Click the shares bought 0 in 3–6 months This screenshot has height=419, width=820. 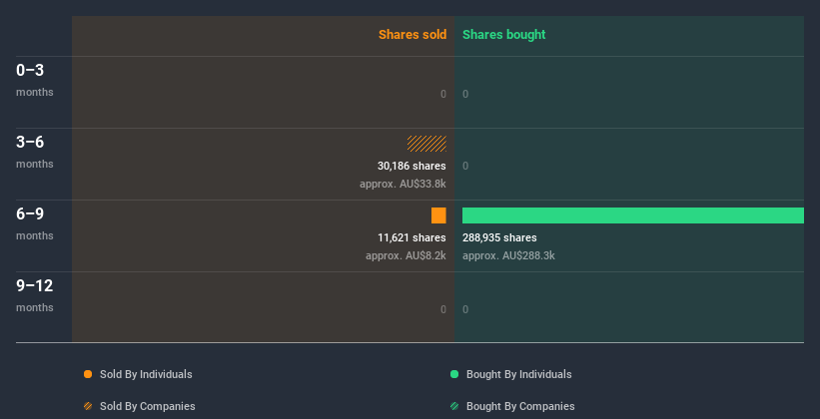(x=465, y=166)
